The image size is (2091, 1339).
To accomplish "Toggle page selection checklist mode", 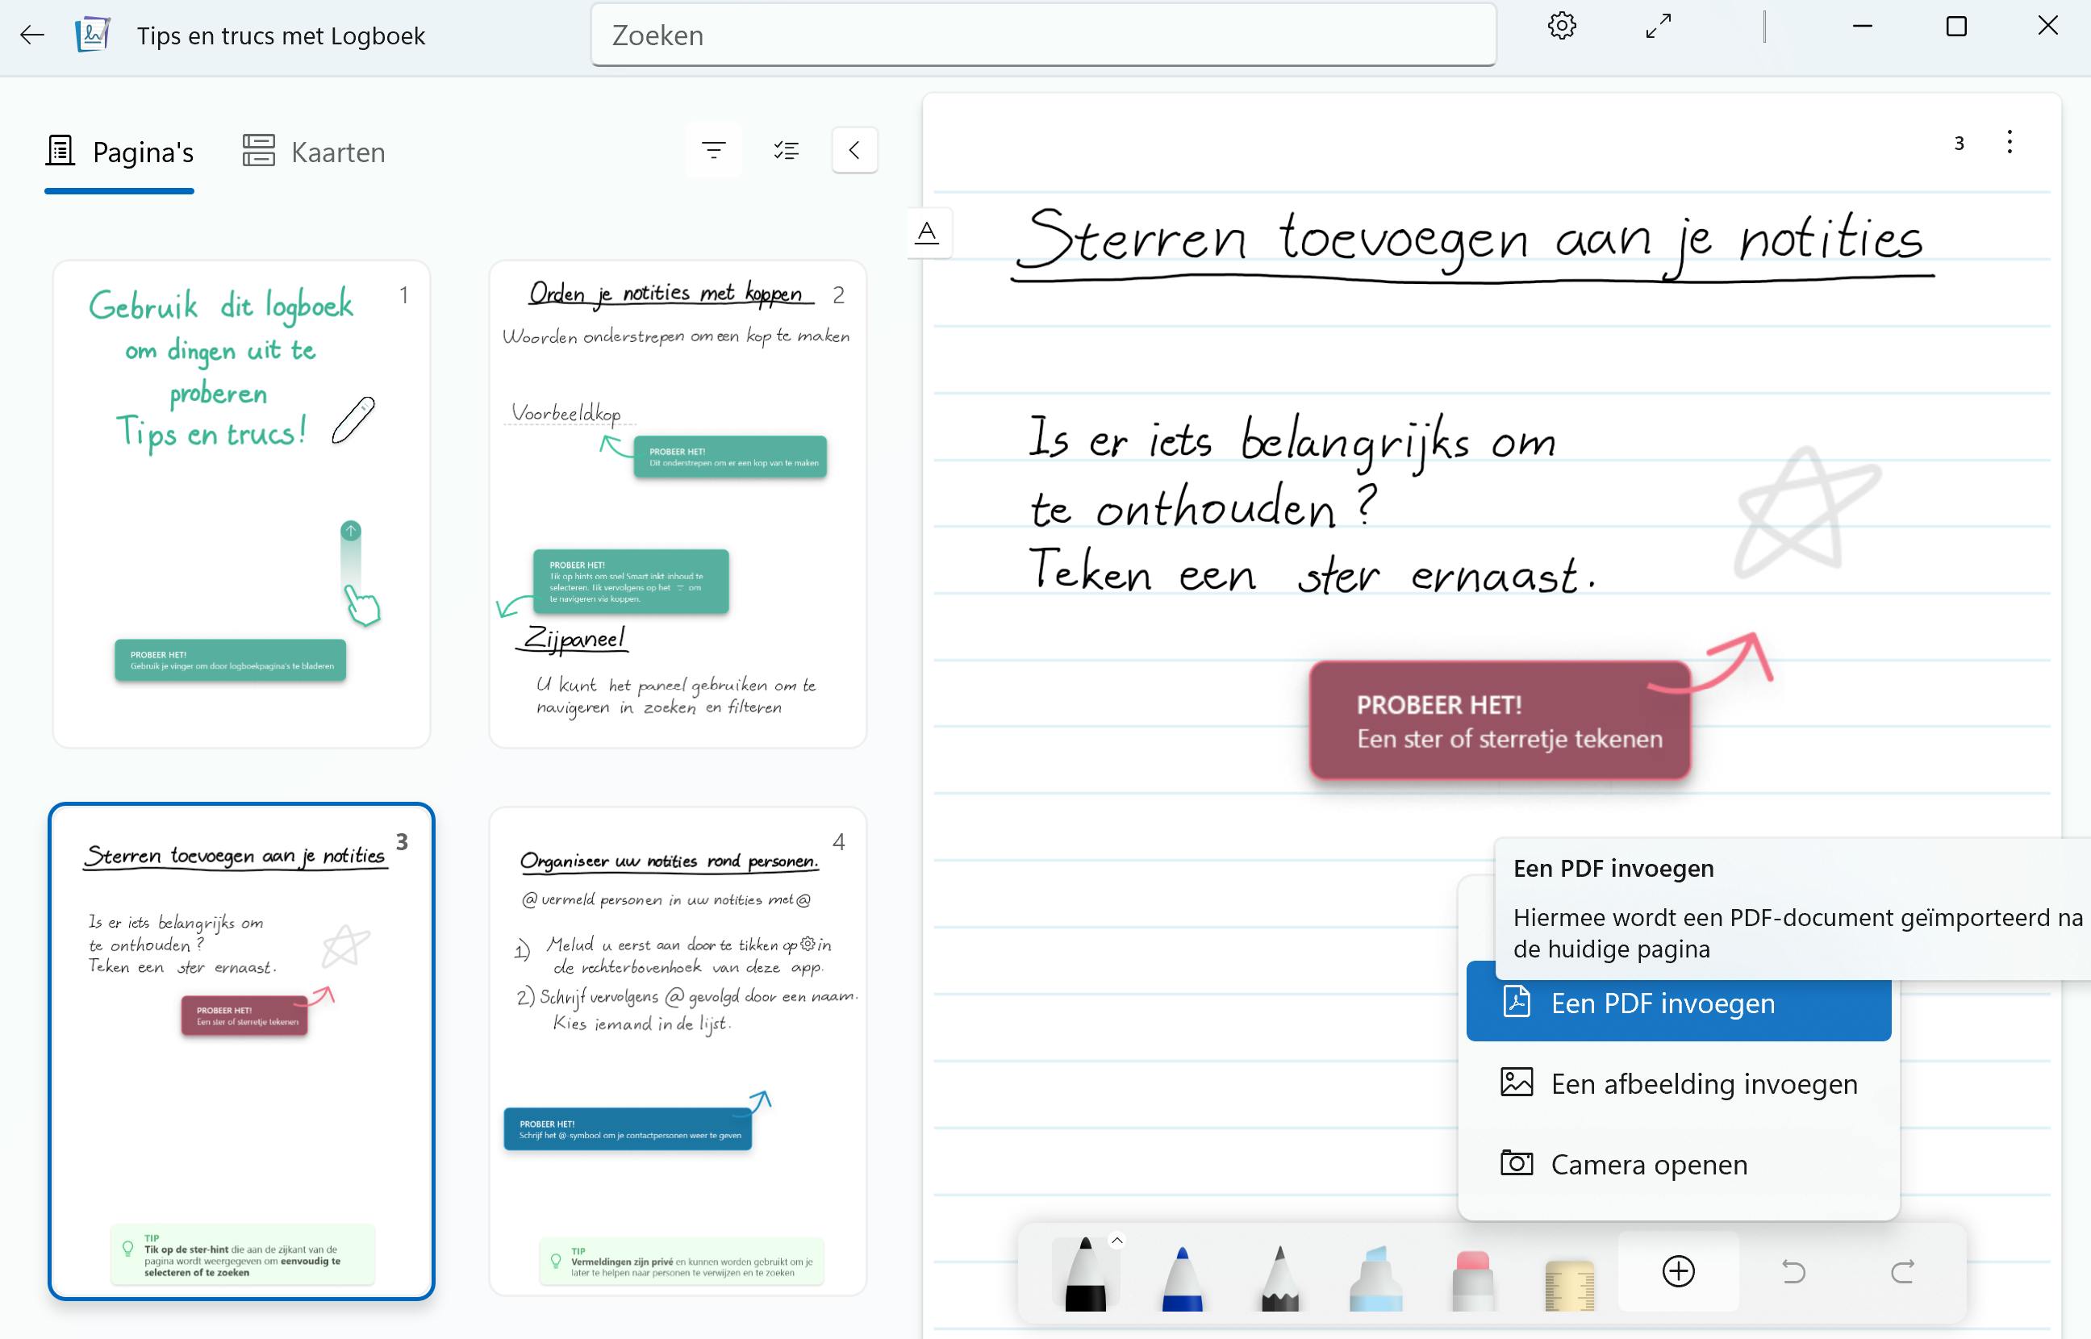I will pos(786,150).
